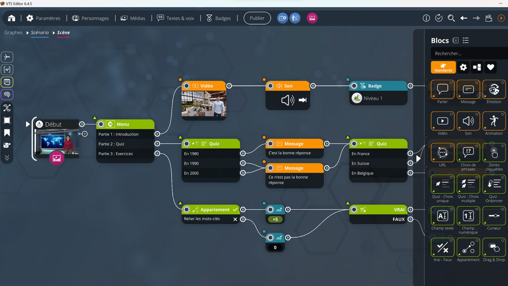Switch Blocs panel to list view
The height and width of the screenshot is (286, 508).
466,40
